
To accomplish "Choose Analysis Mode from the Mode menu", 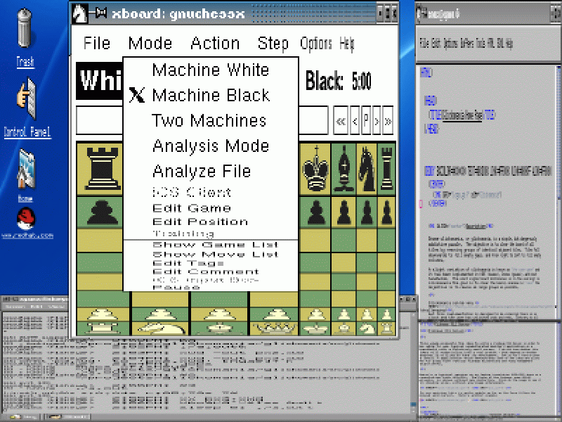I will click(210, 146).
